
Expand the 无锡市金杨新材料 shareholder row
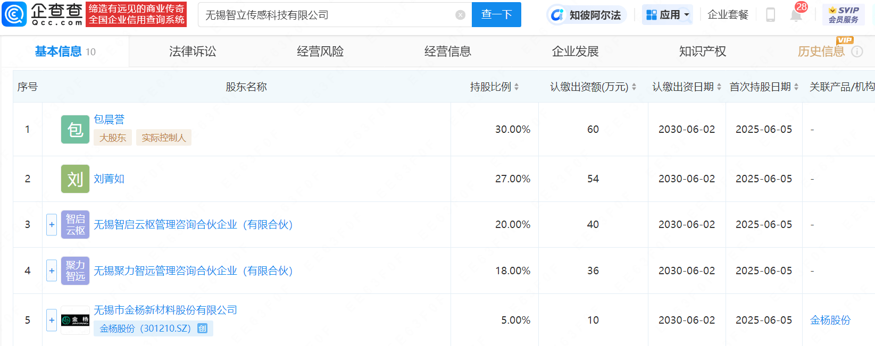tap(52, 320)
